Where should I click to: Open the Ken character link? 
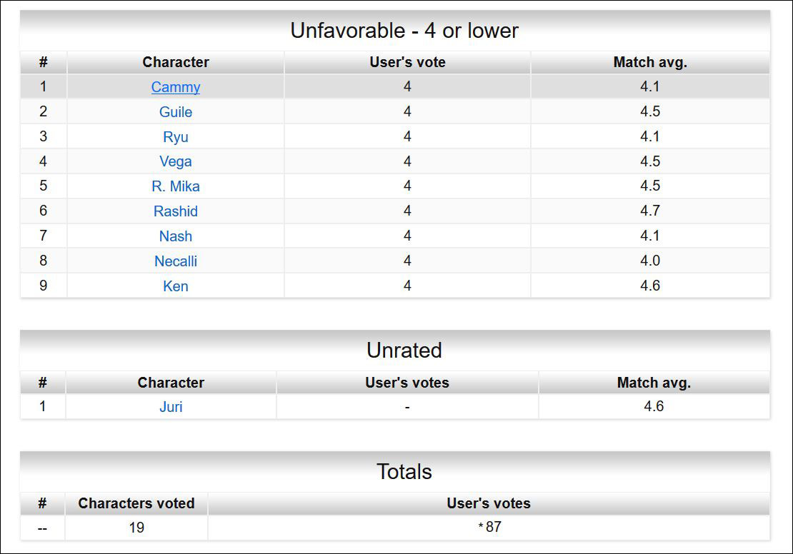(x=175, y=286)
